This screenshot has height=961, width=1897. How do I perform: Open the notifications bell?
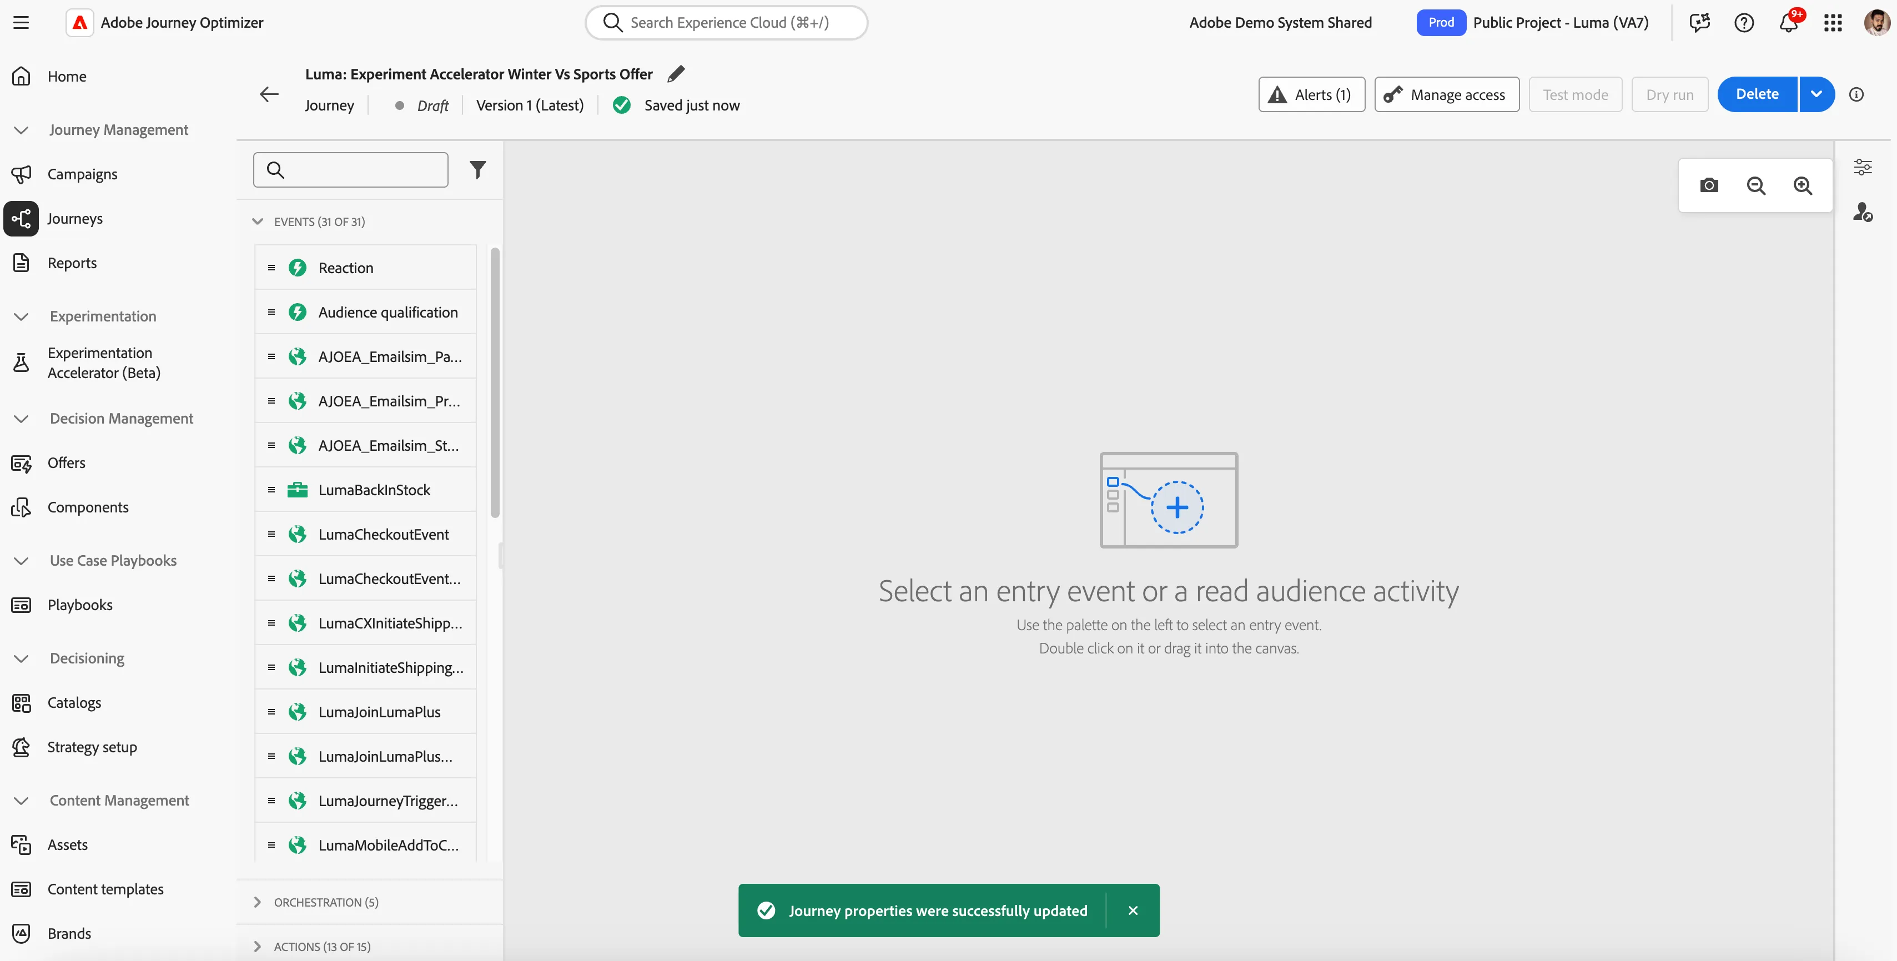(1789, 23)
